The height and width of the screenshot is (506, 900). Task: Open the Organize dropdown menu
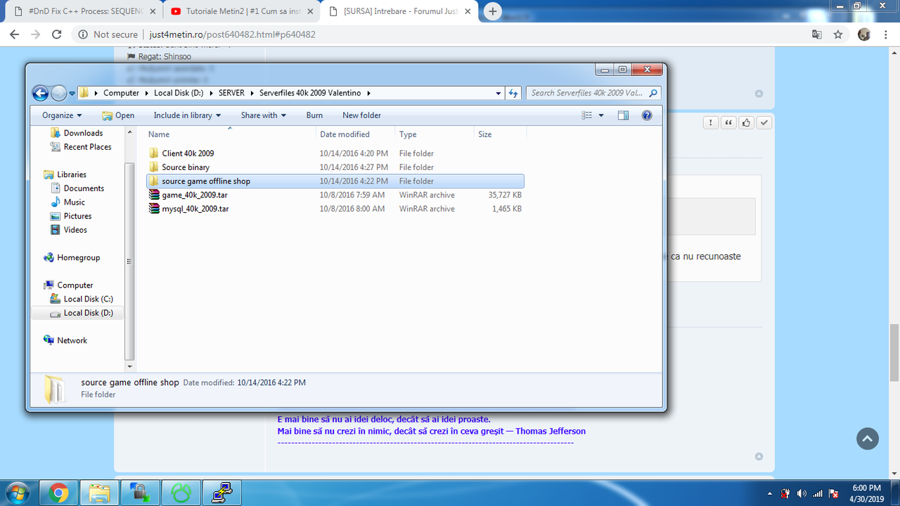click(62, 115)
